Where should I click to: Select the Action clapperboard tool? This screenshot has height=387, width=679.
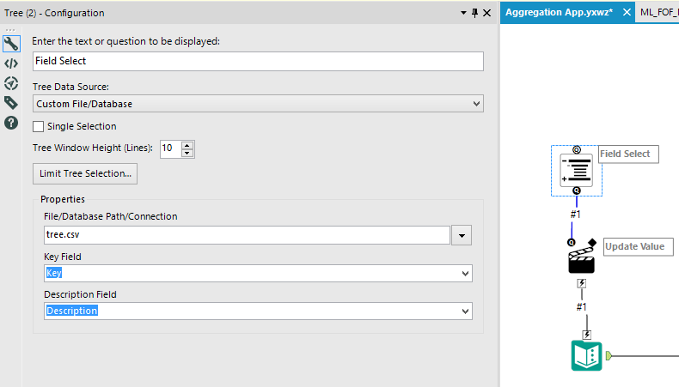(582, 257)
